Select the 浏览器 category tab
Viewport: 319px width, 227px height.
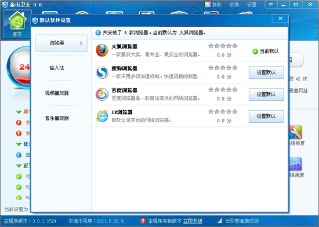(61, 43)
